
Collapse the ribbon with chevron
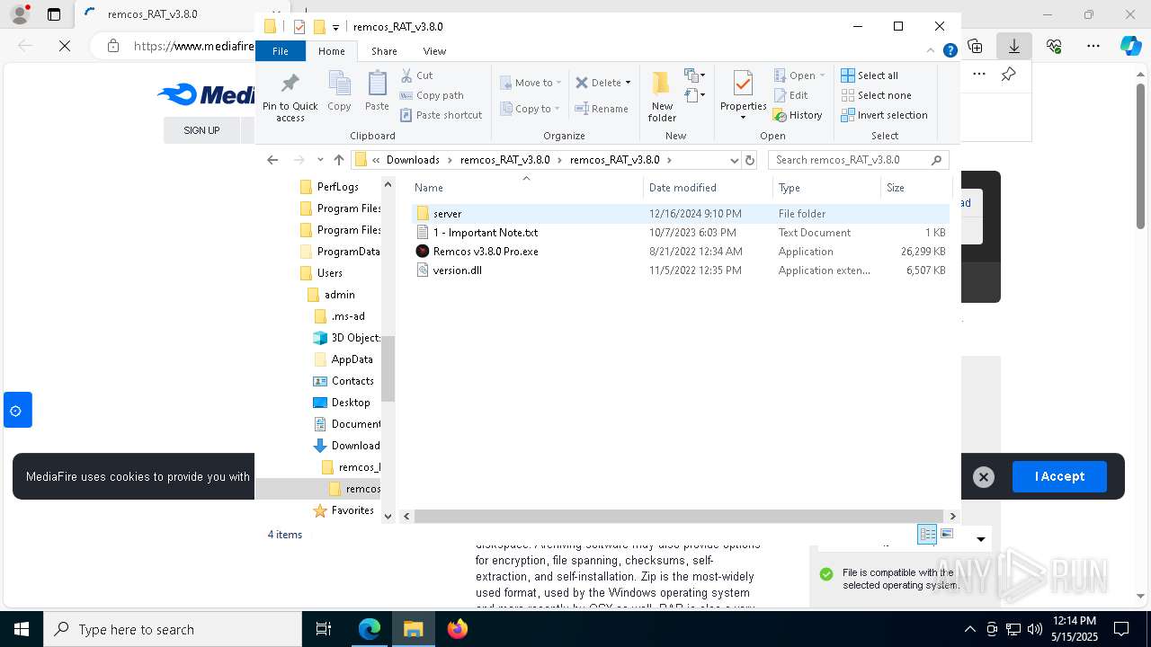point(932,51)
